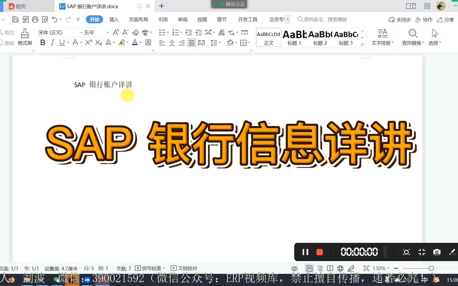Viewport: 458px width, 286px height.
Task: Open font size dropdown
Action: click(x=108, y=33)
